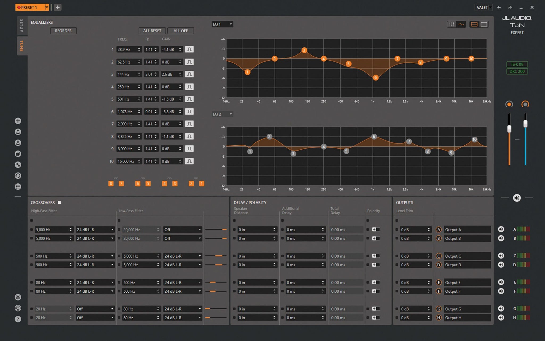Click the REORDER button
Screen dimensions: 545x341
(x=63, y=31)
